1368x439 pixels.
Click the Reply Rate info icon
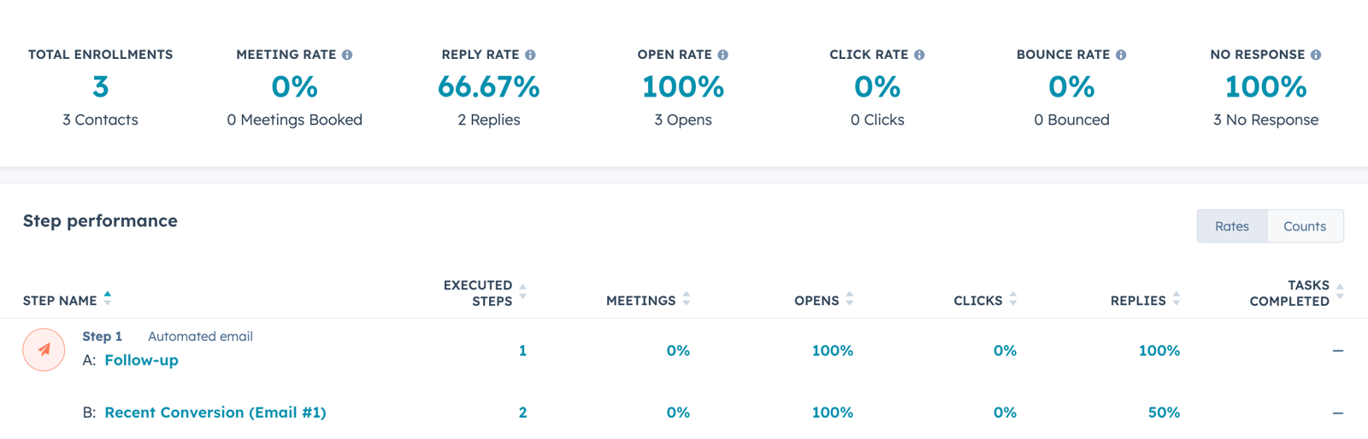click(x=530, y=55)
